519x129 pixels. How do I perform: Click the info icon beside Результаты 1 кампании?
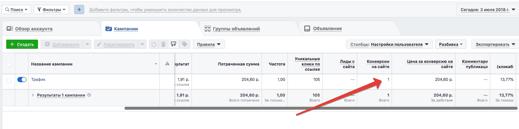pyautogui.click(x=89, y=95)
